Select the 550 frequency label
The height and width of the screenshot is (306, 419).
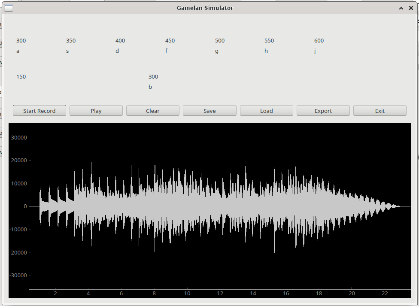coord(269,41)
